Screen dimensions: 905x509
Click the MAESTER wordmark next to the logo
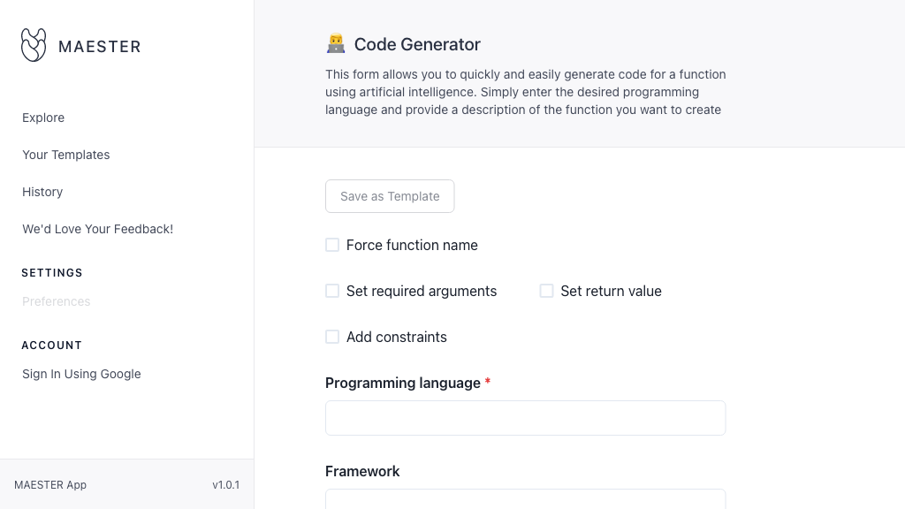(x=100, y=47)
